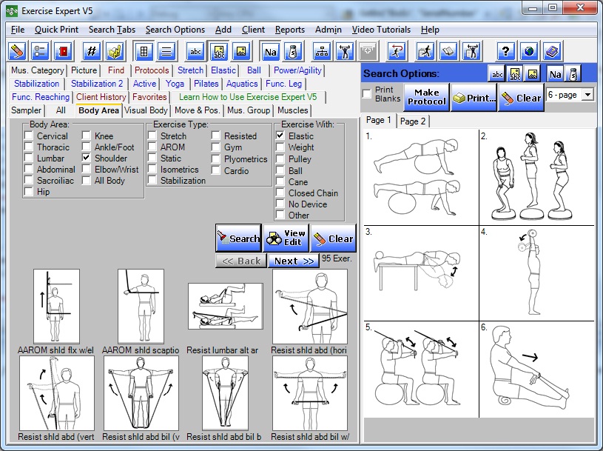Image resolution: width=603 pixels, height=451 pixels.
Task: Select AAROM shld scaptio exercise thumbnail
Action: coord(141,307)
